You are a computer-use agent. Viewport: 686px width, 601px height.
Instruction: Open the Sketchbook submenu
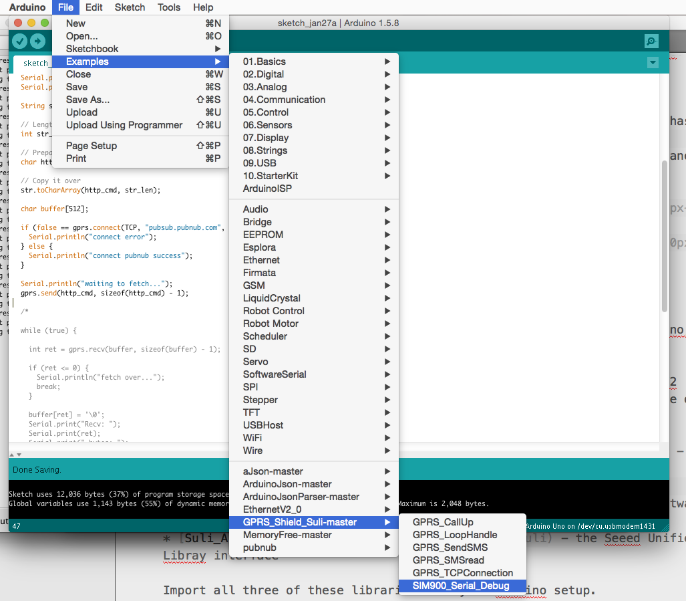click(92, 49)
